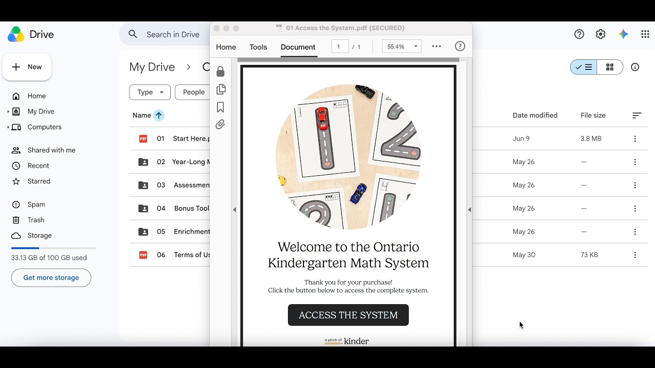The image size is (655, 368).
Task: Sort by Date modified column header
Action: pyautogui.click(x=535, y=116)
